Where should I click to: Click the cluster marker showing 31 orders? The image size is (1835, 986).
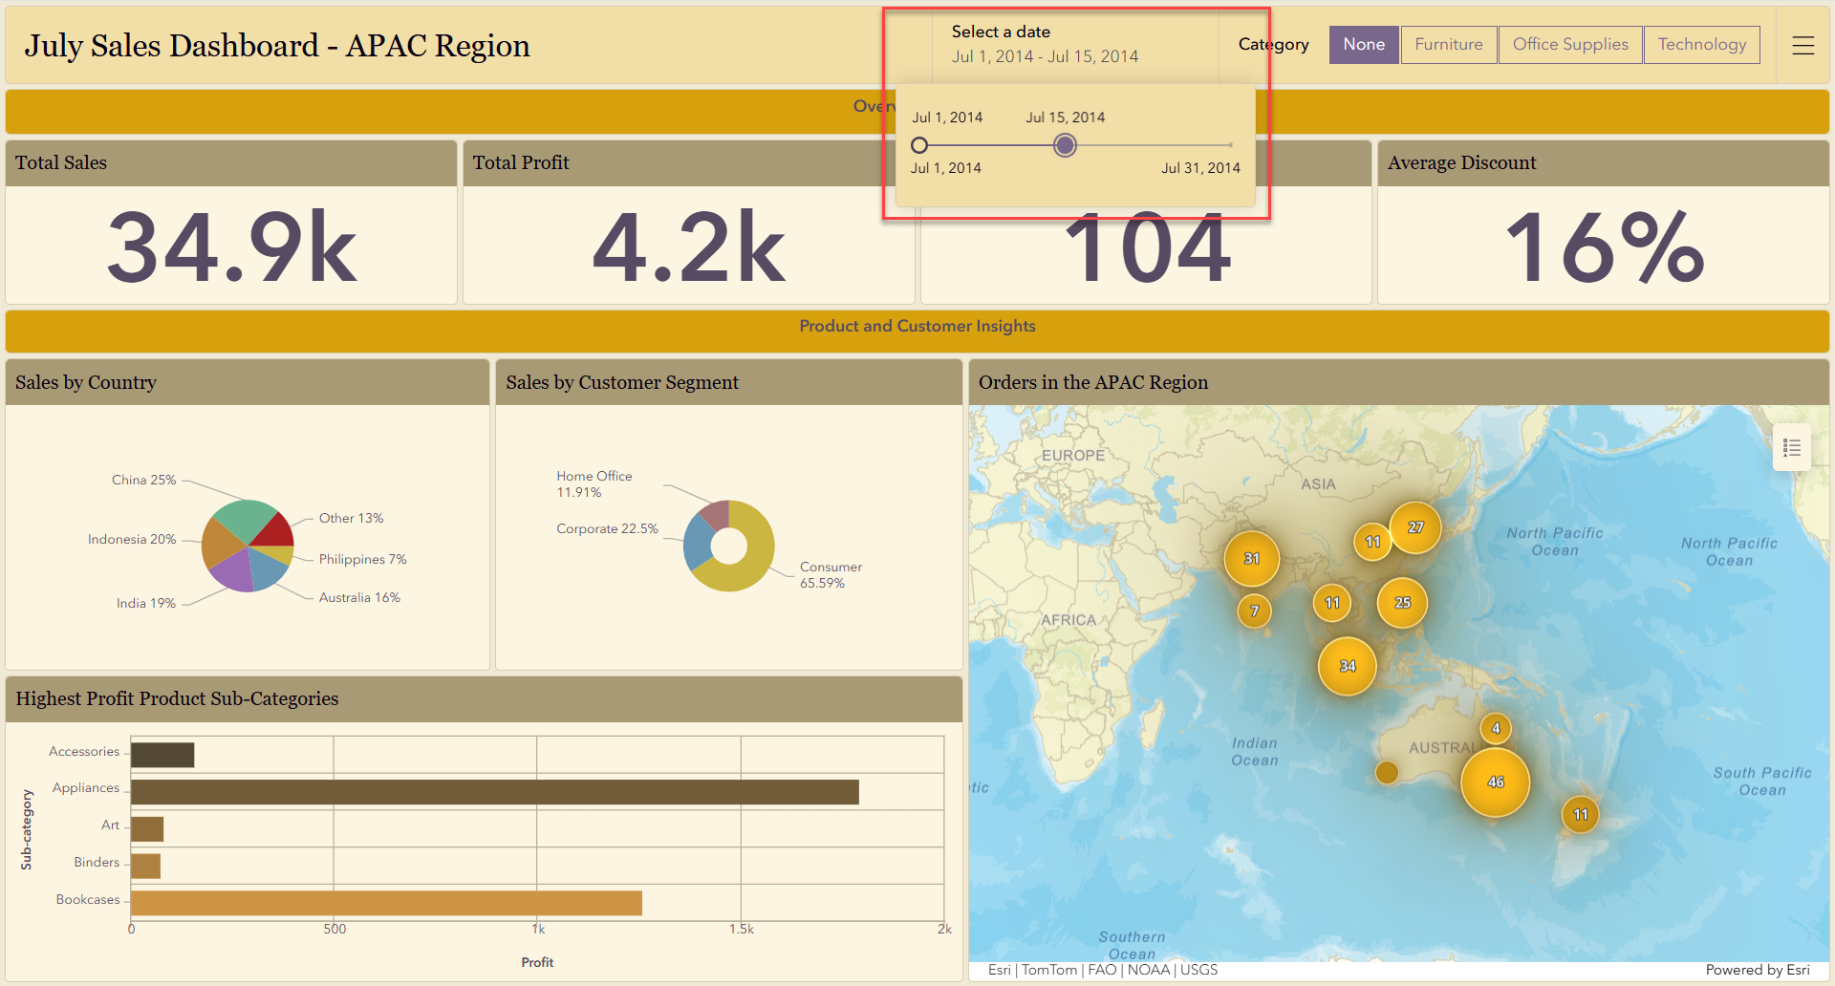pyautogui.click(x=1252, y=559)
